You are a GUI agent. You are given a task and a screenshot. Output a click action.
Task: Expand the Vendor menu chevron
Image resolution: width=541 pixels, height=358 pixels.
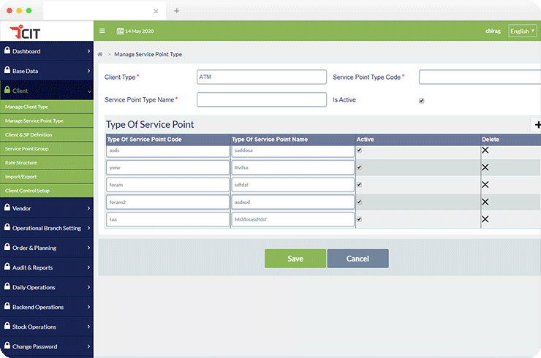(x=88, y=208)
